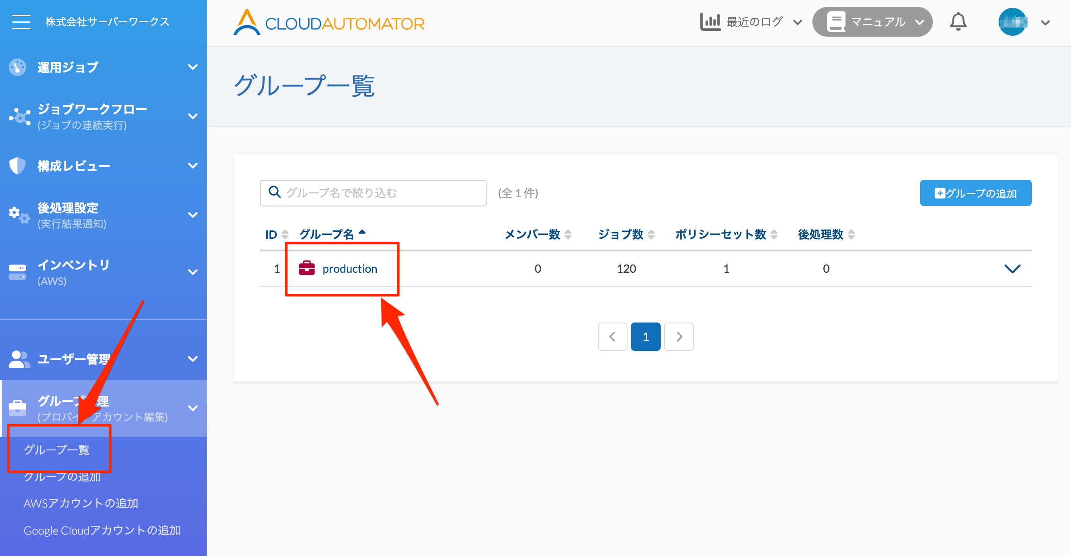
Task: Click the production row briefcase icon
Action: [x=307, y=268]
